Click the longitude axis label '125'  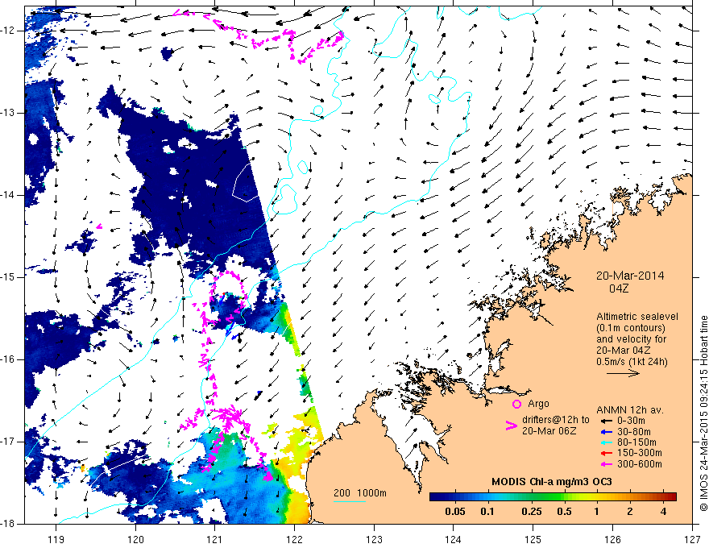[x=533, y=539]
